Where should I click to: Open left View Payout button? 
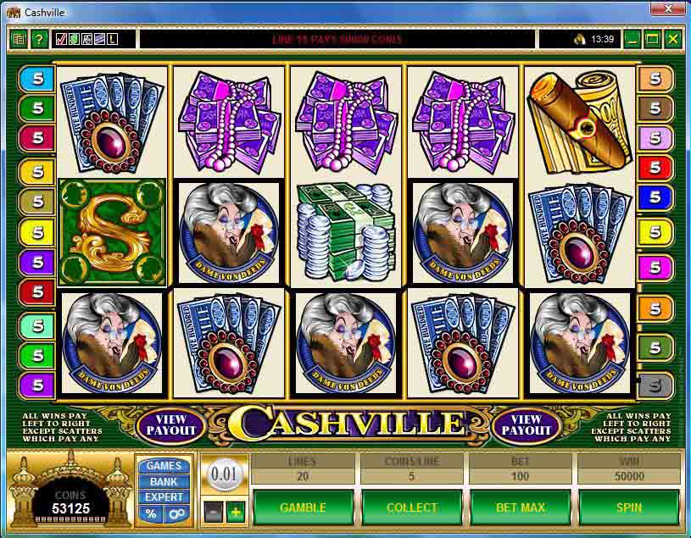171,424
